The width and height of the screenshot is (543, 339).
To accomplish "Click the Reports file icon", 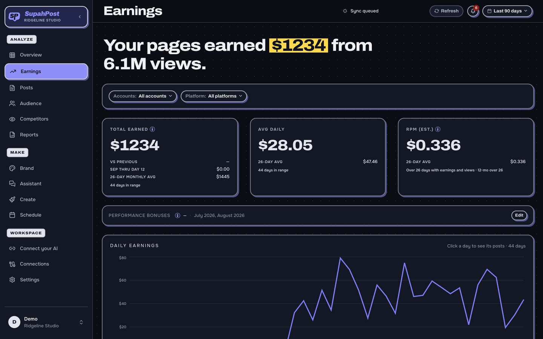I will (12, 135).
